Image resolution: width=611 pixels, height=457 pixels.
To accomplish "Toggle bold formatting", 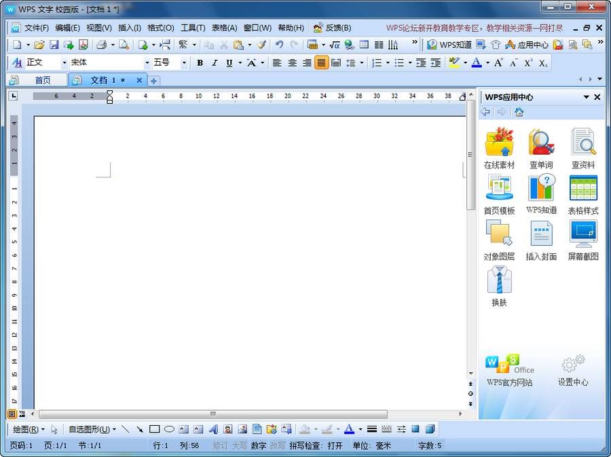I will [x=200, y=62].
